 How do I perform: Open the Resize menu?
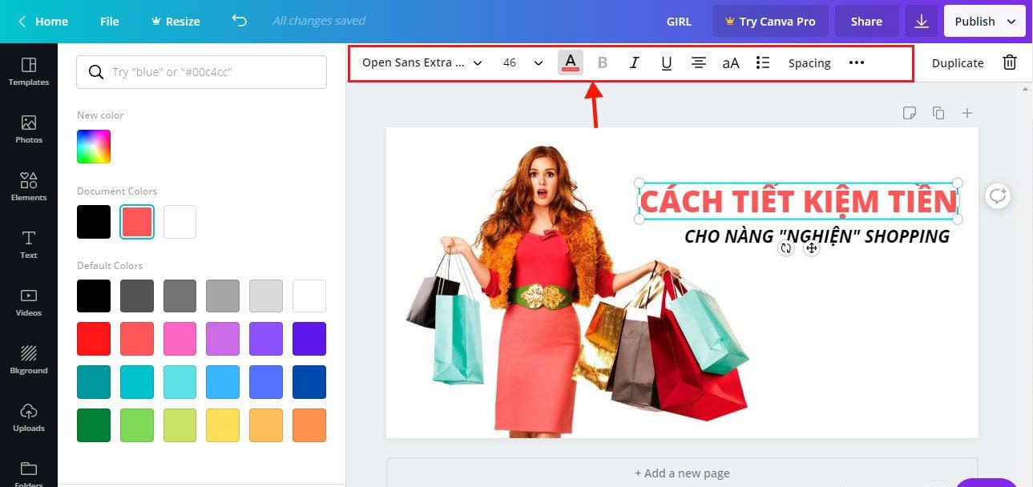[x=176, y=22]
